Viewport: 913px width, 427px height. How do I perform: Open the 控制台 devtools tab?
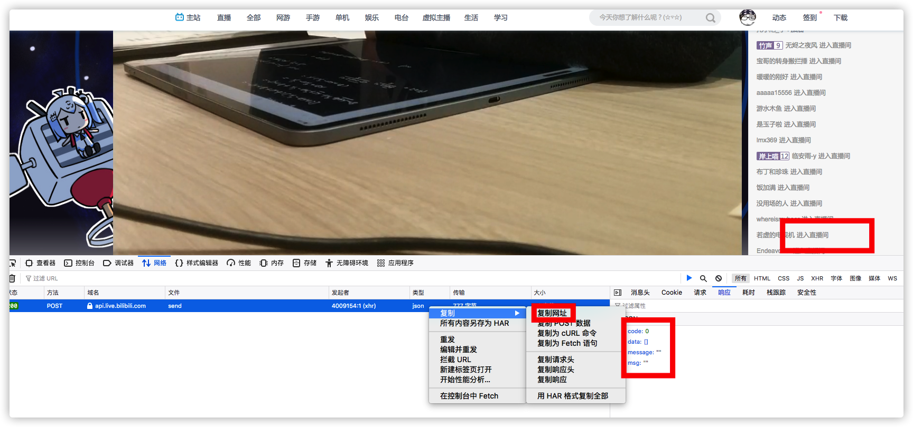[x=79, y=263]
